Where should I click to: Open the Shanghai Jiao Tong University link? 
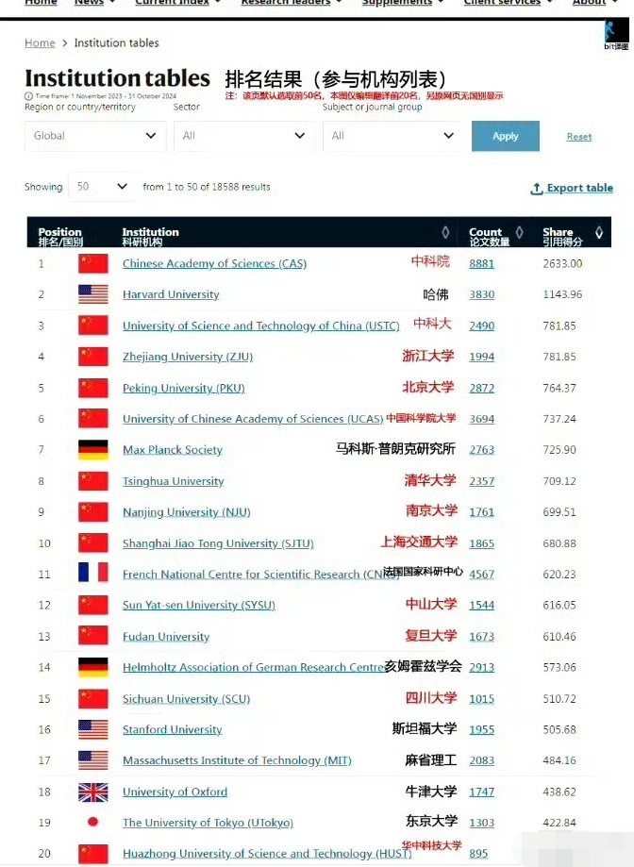pyautogui.click(x=218, y=543)
